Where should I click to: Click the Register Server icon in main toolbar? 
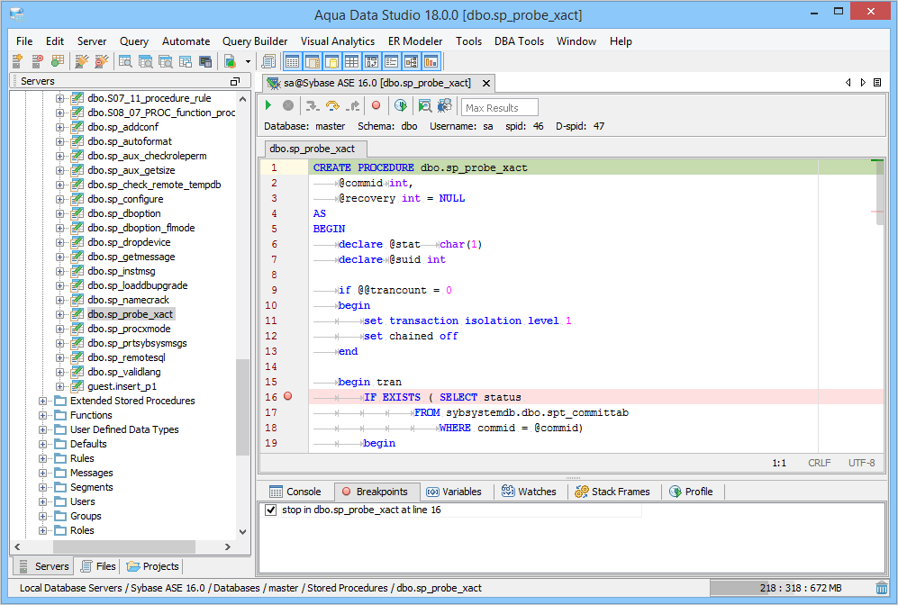pos(17,61)
